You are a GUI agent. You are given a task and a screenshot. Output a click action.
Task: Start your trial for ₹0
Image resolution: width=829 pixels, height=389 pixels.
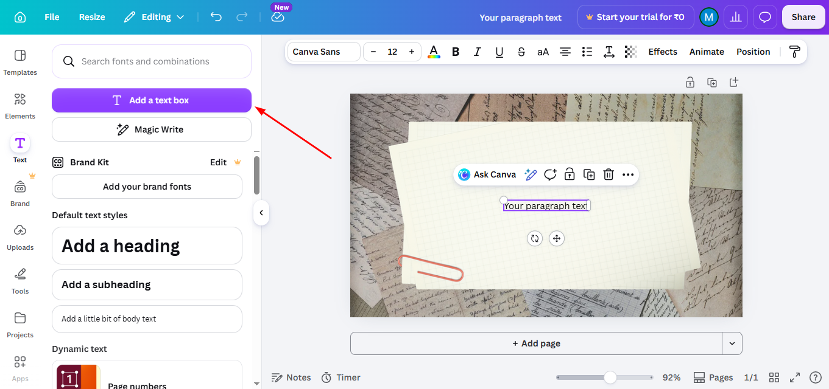[x=635, y=17]
